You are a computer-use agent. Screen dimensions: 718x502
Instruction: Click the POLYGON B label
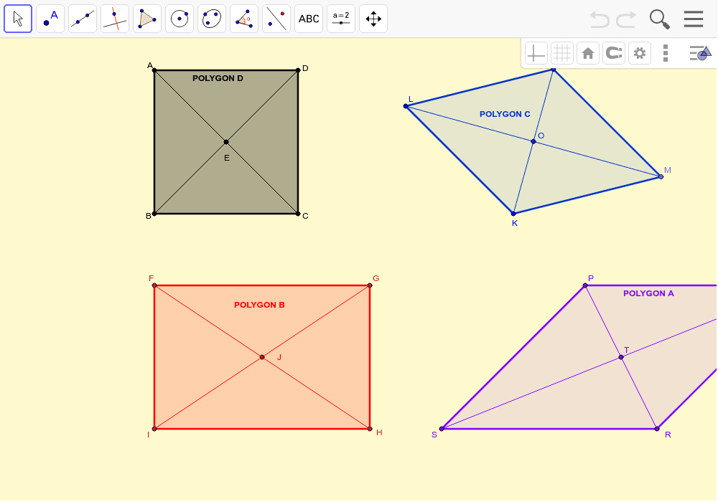click(259, 305)
